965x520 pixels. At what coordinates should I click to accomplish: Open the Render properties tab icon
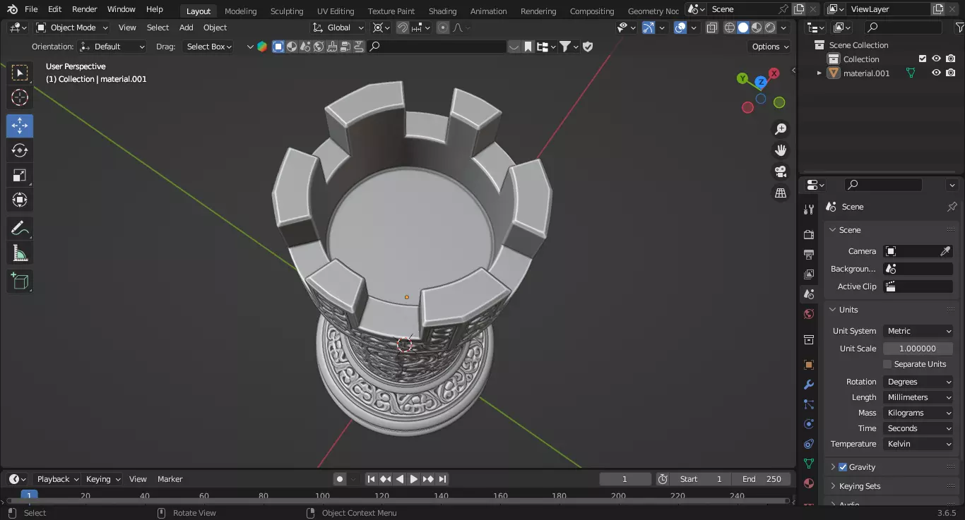tap(809, 234)
